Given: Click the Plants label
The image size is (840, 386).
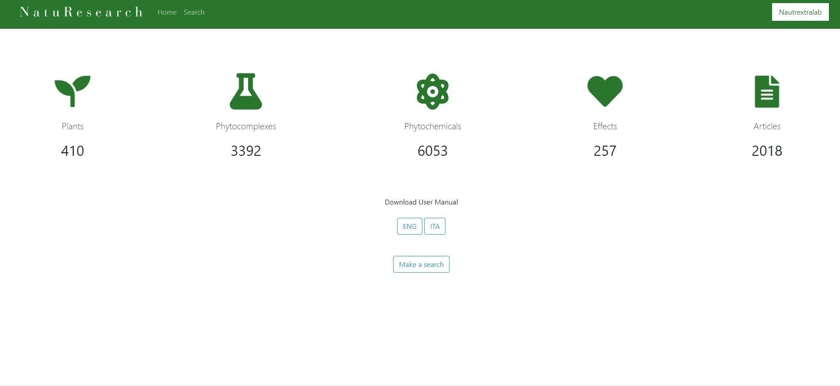Looking at the screenshot, I should pyautogui.click(x=72, y=126).
